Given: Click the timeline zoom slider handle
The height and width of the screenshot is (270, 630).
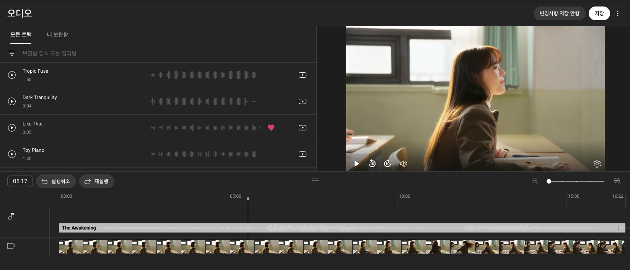Looking at the screenshot, I should coord(549,181).
